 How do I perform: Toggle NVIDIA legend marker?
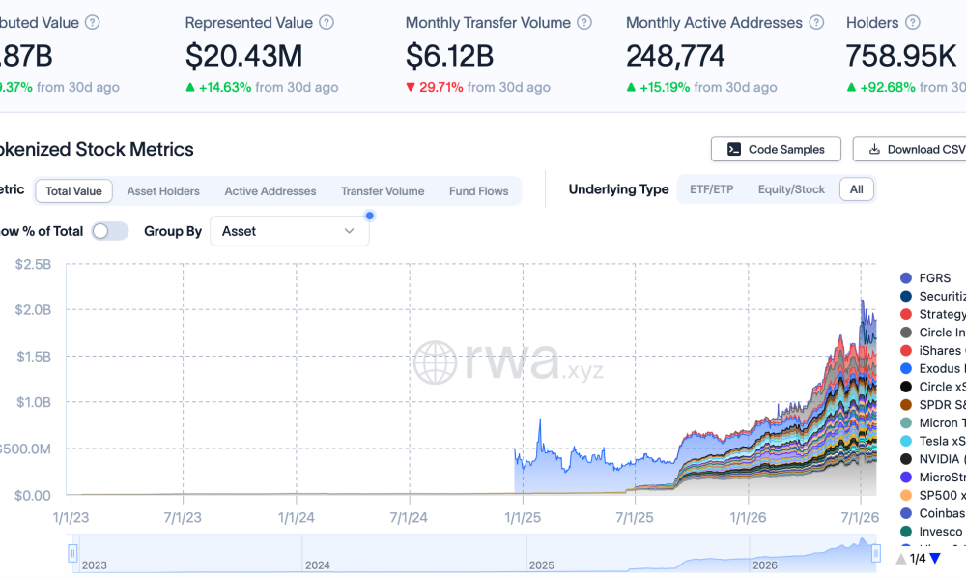pos(906,459)
